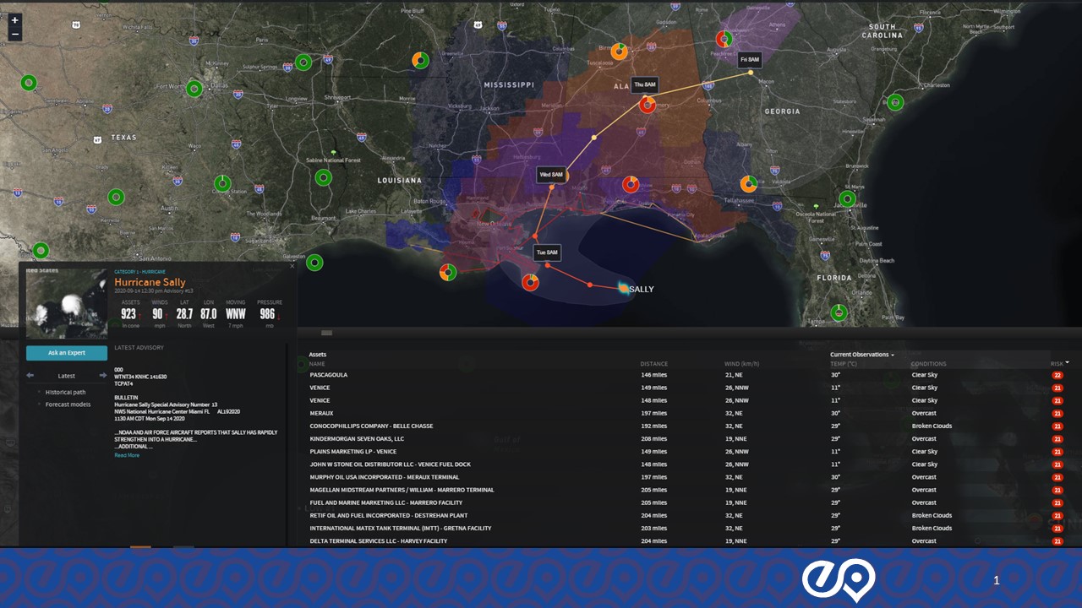This screenshot has width=1082, height=608.
Task: Select green ring at far left Texas edge
Action: (29, 83)
